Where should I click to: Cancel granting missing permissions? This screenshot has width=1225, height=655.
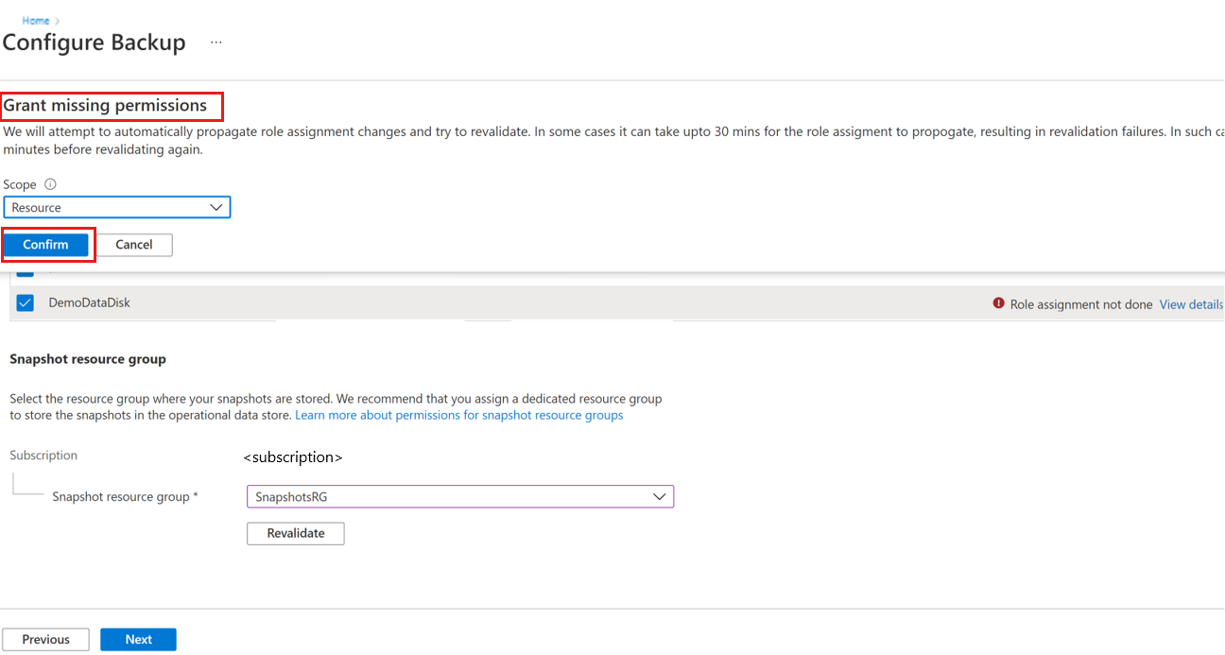(134, 245)
